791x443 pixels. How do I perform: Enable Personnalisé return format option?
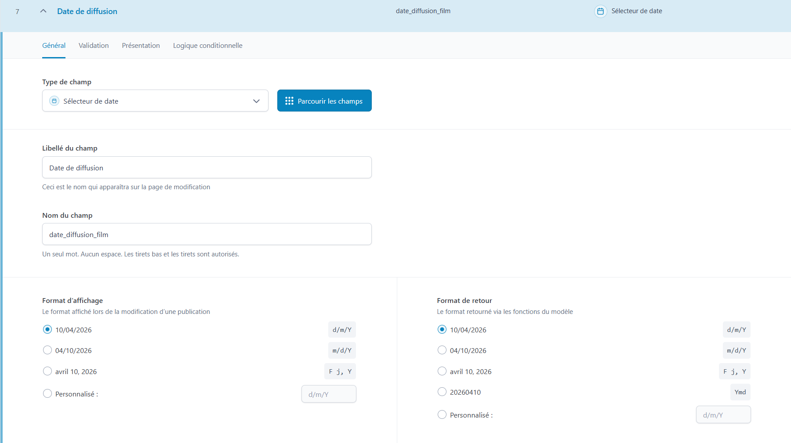442,415
